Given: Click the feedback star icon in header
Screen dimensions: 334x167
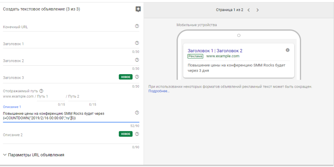Looking at the screenshot, I should click(138, 9).
